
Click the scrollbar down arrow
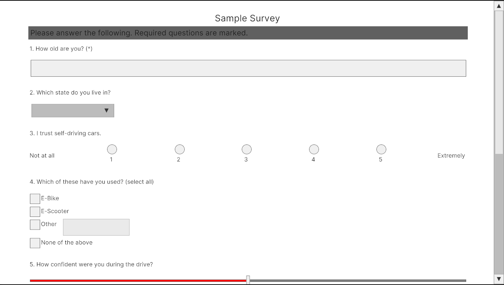[x=499, y=279]
